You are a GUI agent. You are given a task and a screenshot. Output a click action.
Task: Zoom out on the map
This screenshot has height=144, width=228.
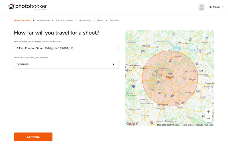click(x=209, y=119)
